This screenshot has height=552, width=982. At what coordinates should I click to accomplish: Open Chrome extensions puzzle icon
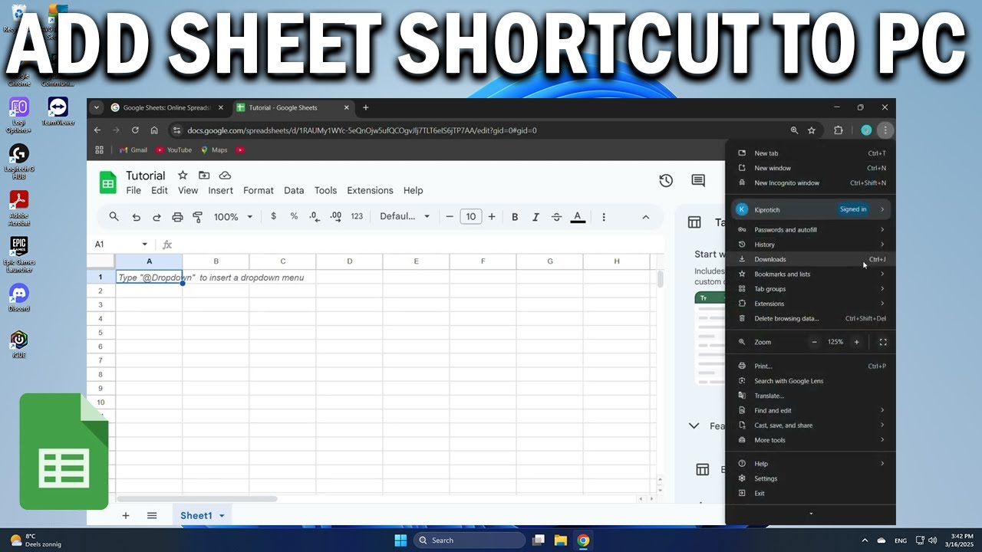pos(838,130)
